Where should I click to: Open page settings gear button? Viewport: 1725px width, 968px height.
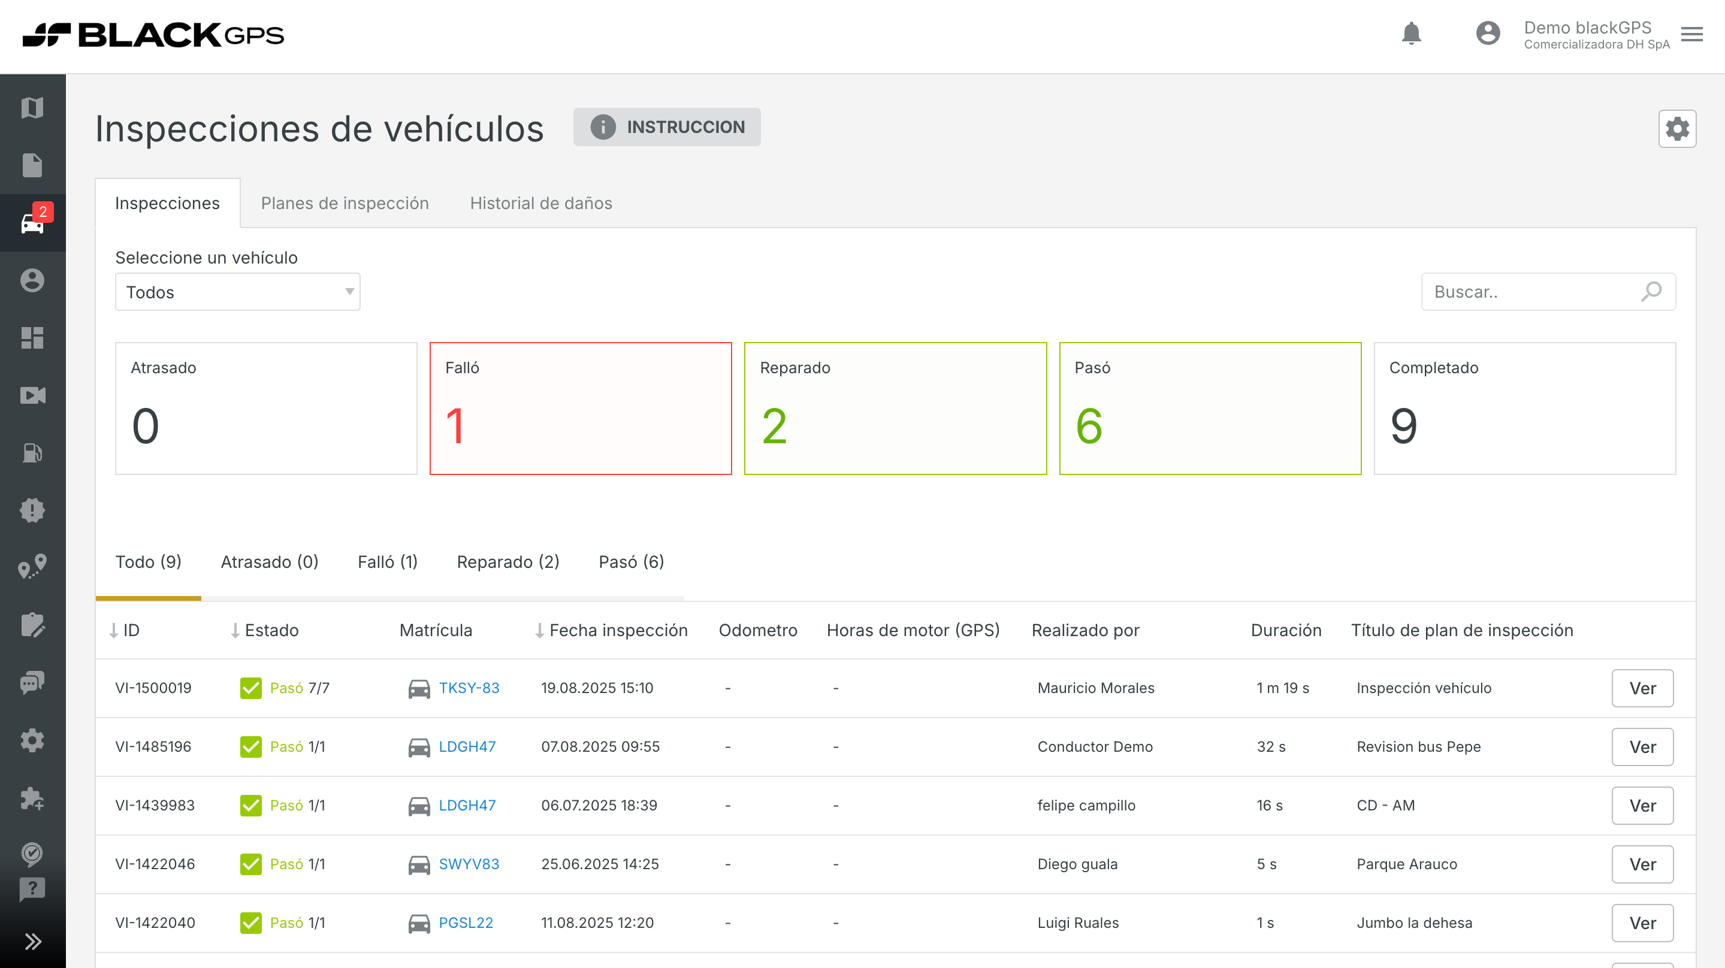click(x=1677, y=129)
